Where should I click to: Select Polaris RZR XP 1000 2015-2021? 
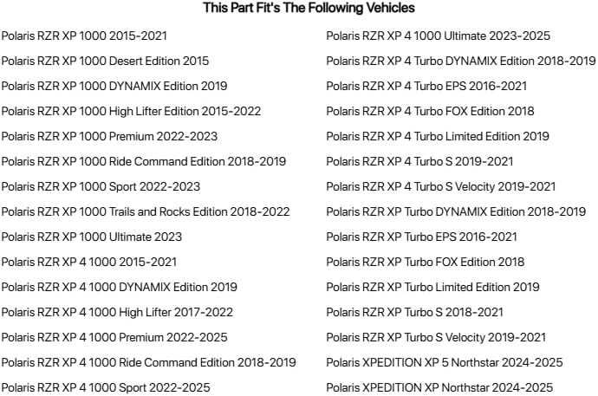click(x=84, y=36)
